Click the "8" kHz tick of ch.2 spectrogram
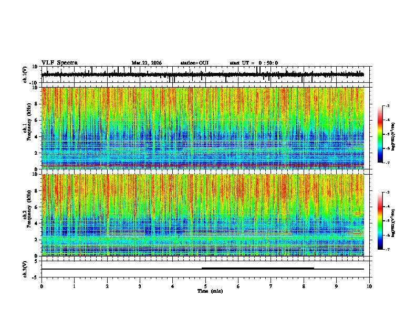Image resolution: width=416 pixels, height=321 pixels. [36, 191]
